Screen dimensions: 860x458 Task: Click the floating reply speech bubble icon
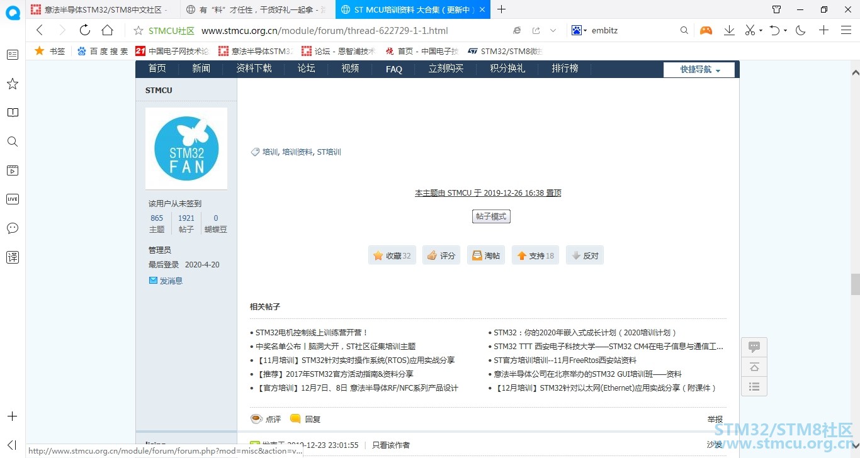[x=754, y=347]
